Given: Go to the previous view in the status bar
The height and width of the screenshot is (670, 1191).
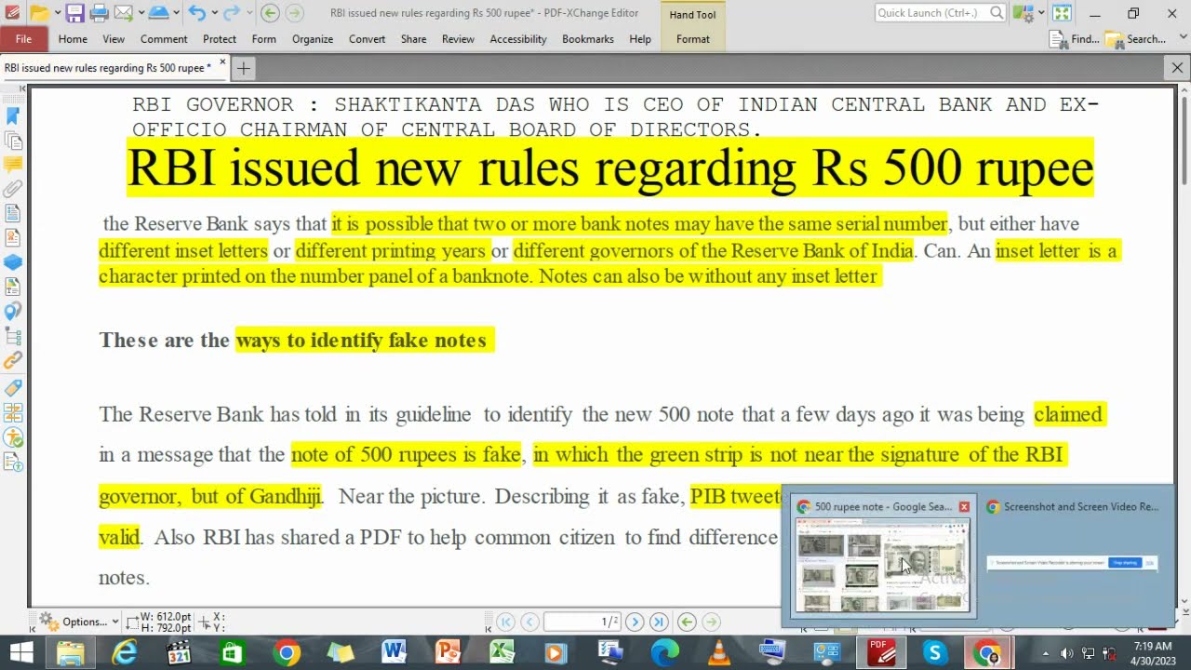Looking at the screenshot, I should point(687,622).
